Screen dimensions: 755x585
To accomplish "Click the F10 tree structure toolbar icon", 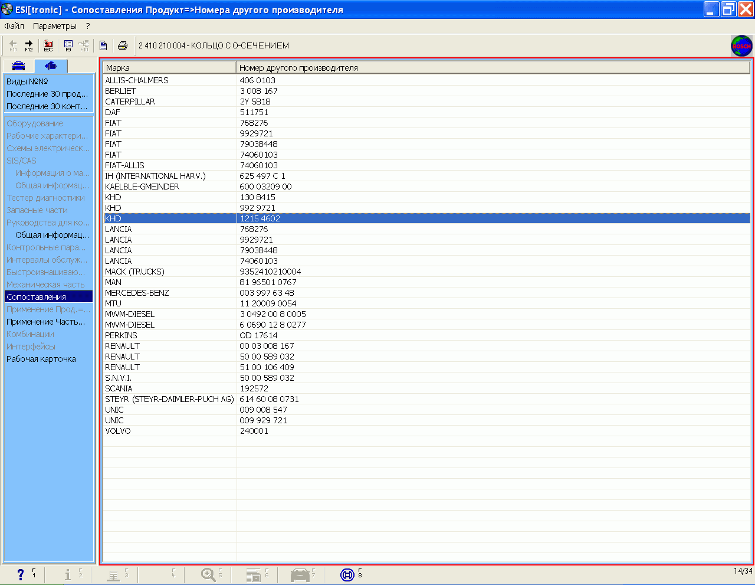I will coord(84,45).
